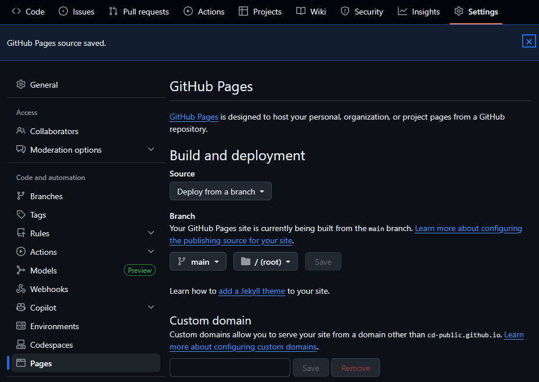The height and width of the screenshot is (382, 539).
Task: Click the Models icon in sidebar
Action: tap(21, 271)
